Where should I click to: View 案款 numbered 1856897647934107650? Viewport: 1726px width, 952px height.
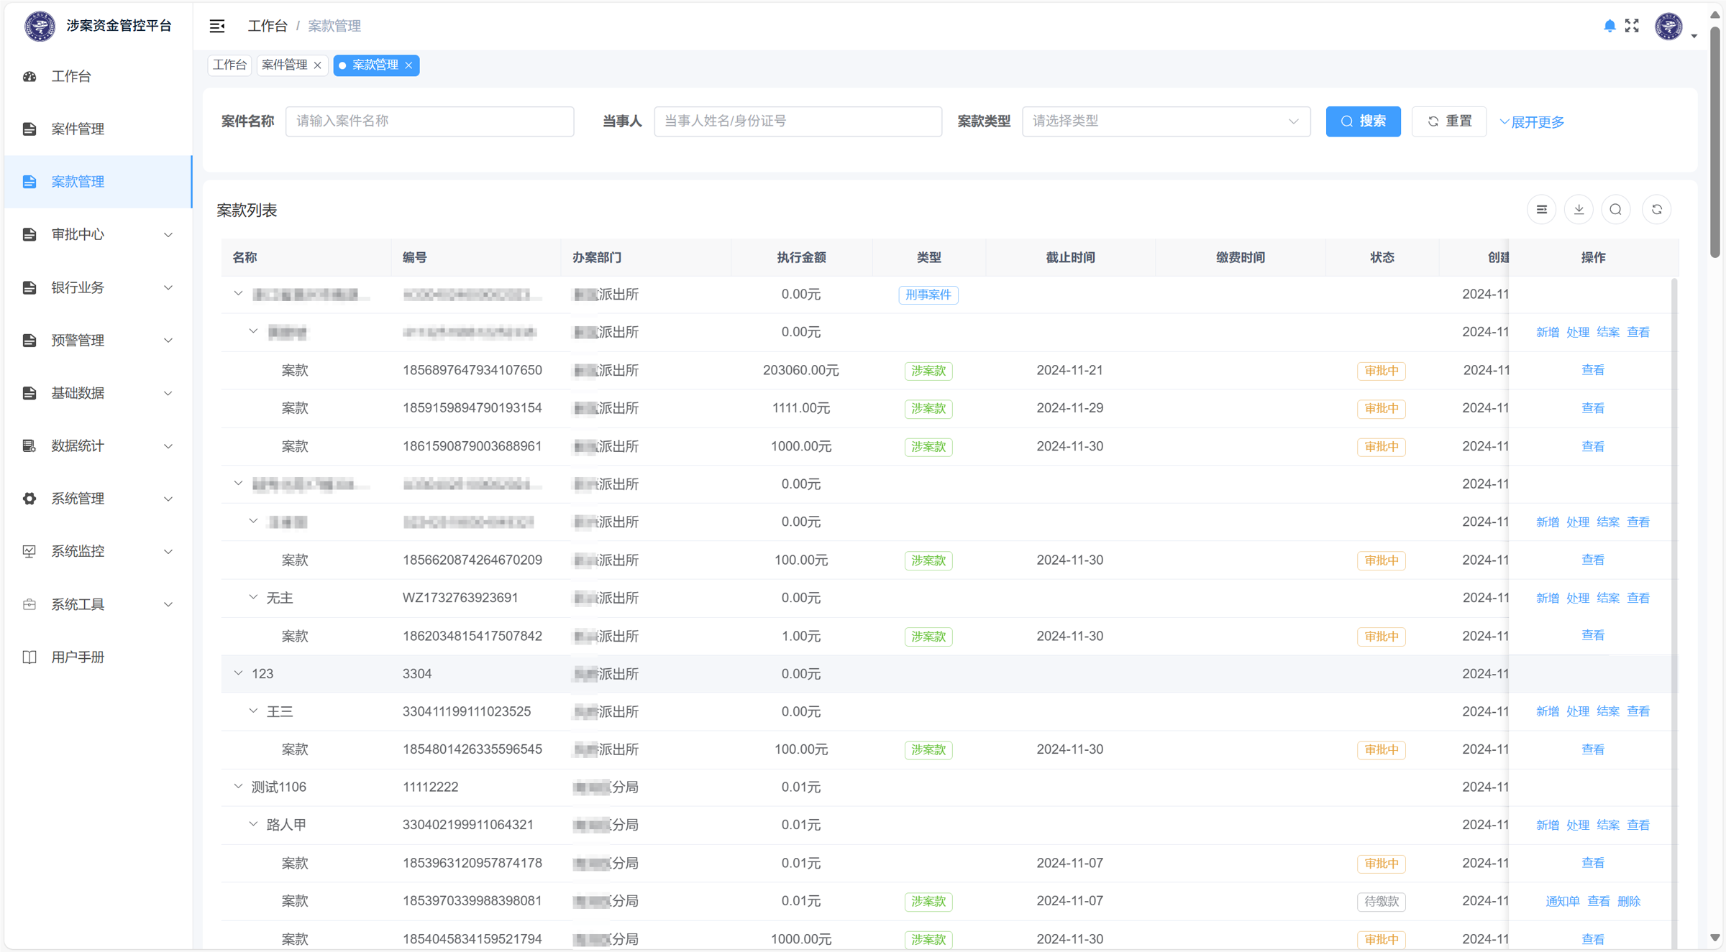(1593, 370)
